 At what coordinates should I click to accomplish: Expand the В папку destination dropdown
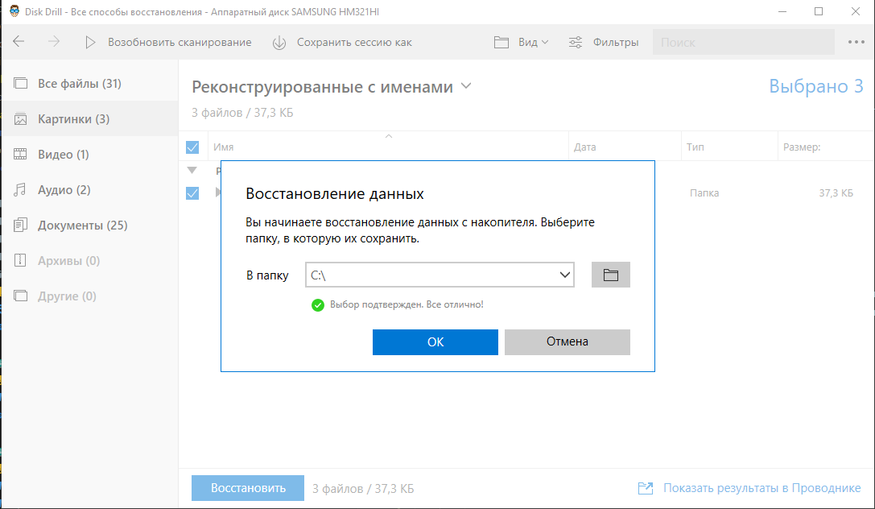click(x=563, y=275)
